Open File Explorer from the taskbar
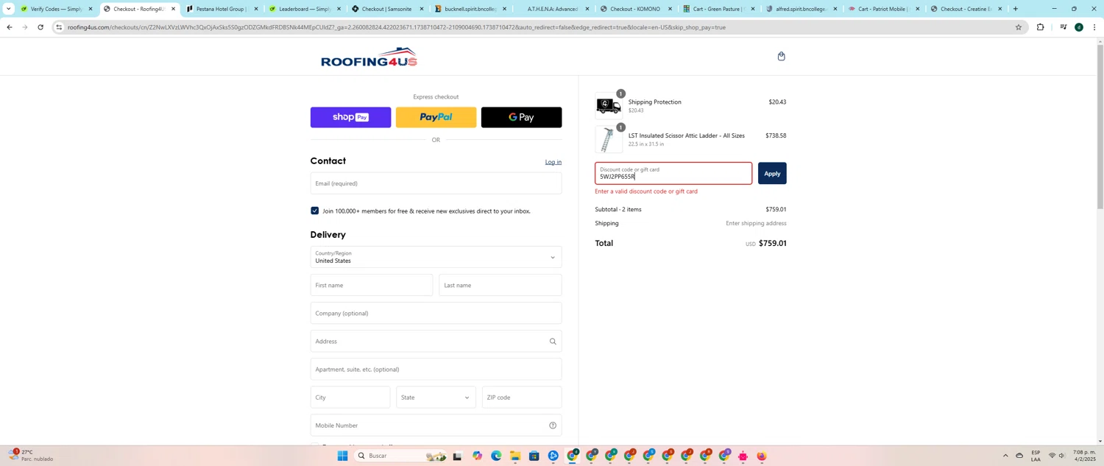This screenshot has height=466, width=1104. (x=515, y=456)
